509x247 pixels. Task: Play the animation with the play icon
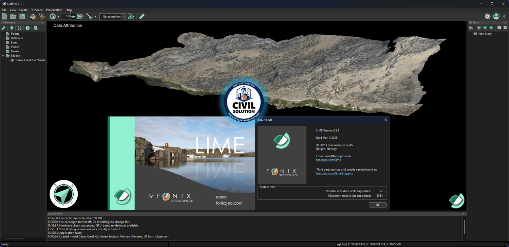(x=131, y=16)
